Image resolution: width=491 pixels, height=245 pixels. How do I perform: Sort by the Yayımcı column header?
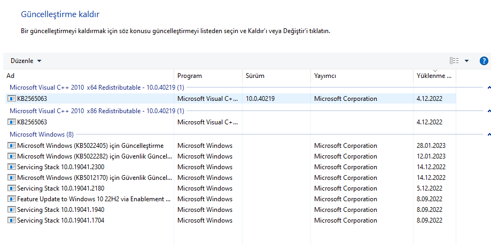[361, 76]
